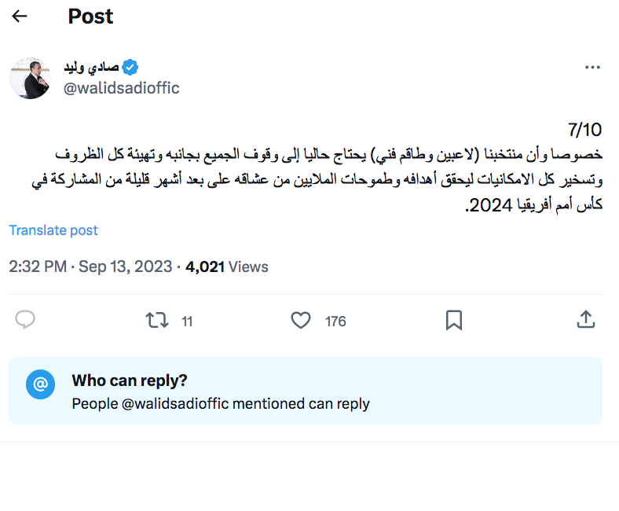Click the back arrow beside Post

coord(20,16)
